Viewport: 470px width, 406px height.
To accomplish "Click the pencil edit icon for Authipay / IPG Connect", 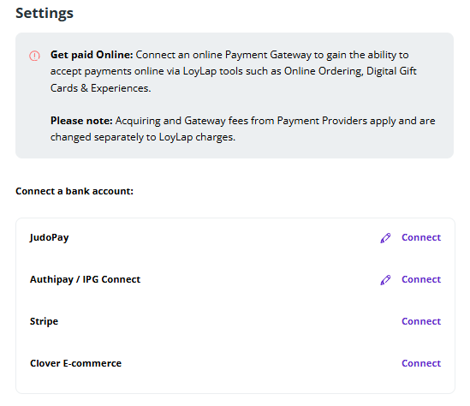I will 385,280.
